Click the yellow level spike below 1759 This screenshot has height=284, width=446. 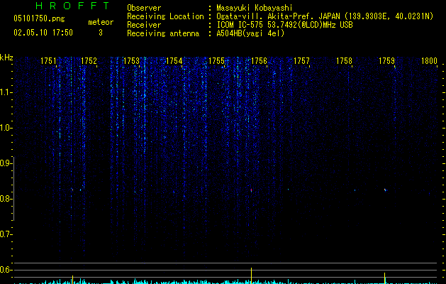(x=385, y=278)
